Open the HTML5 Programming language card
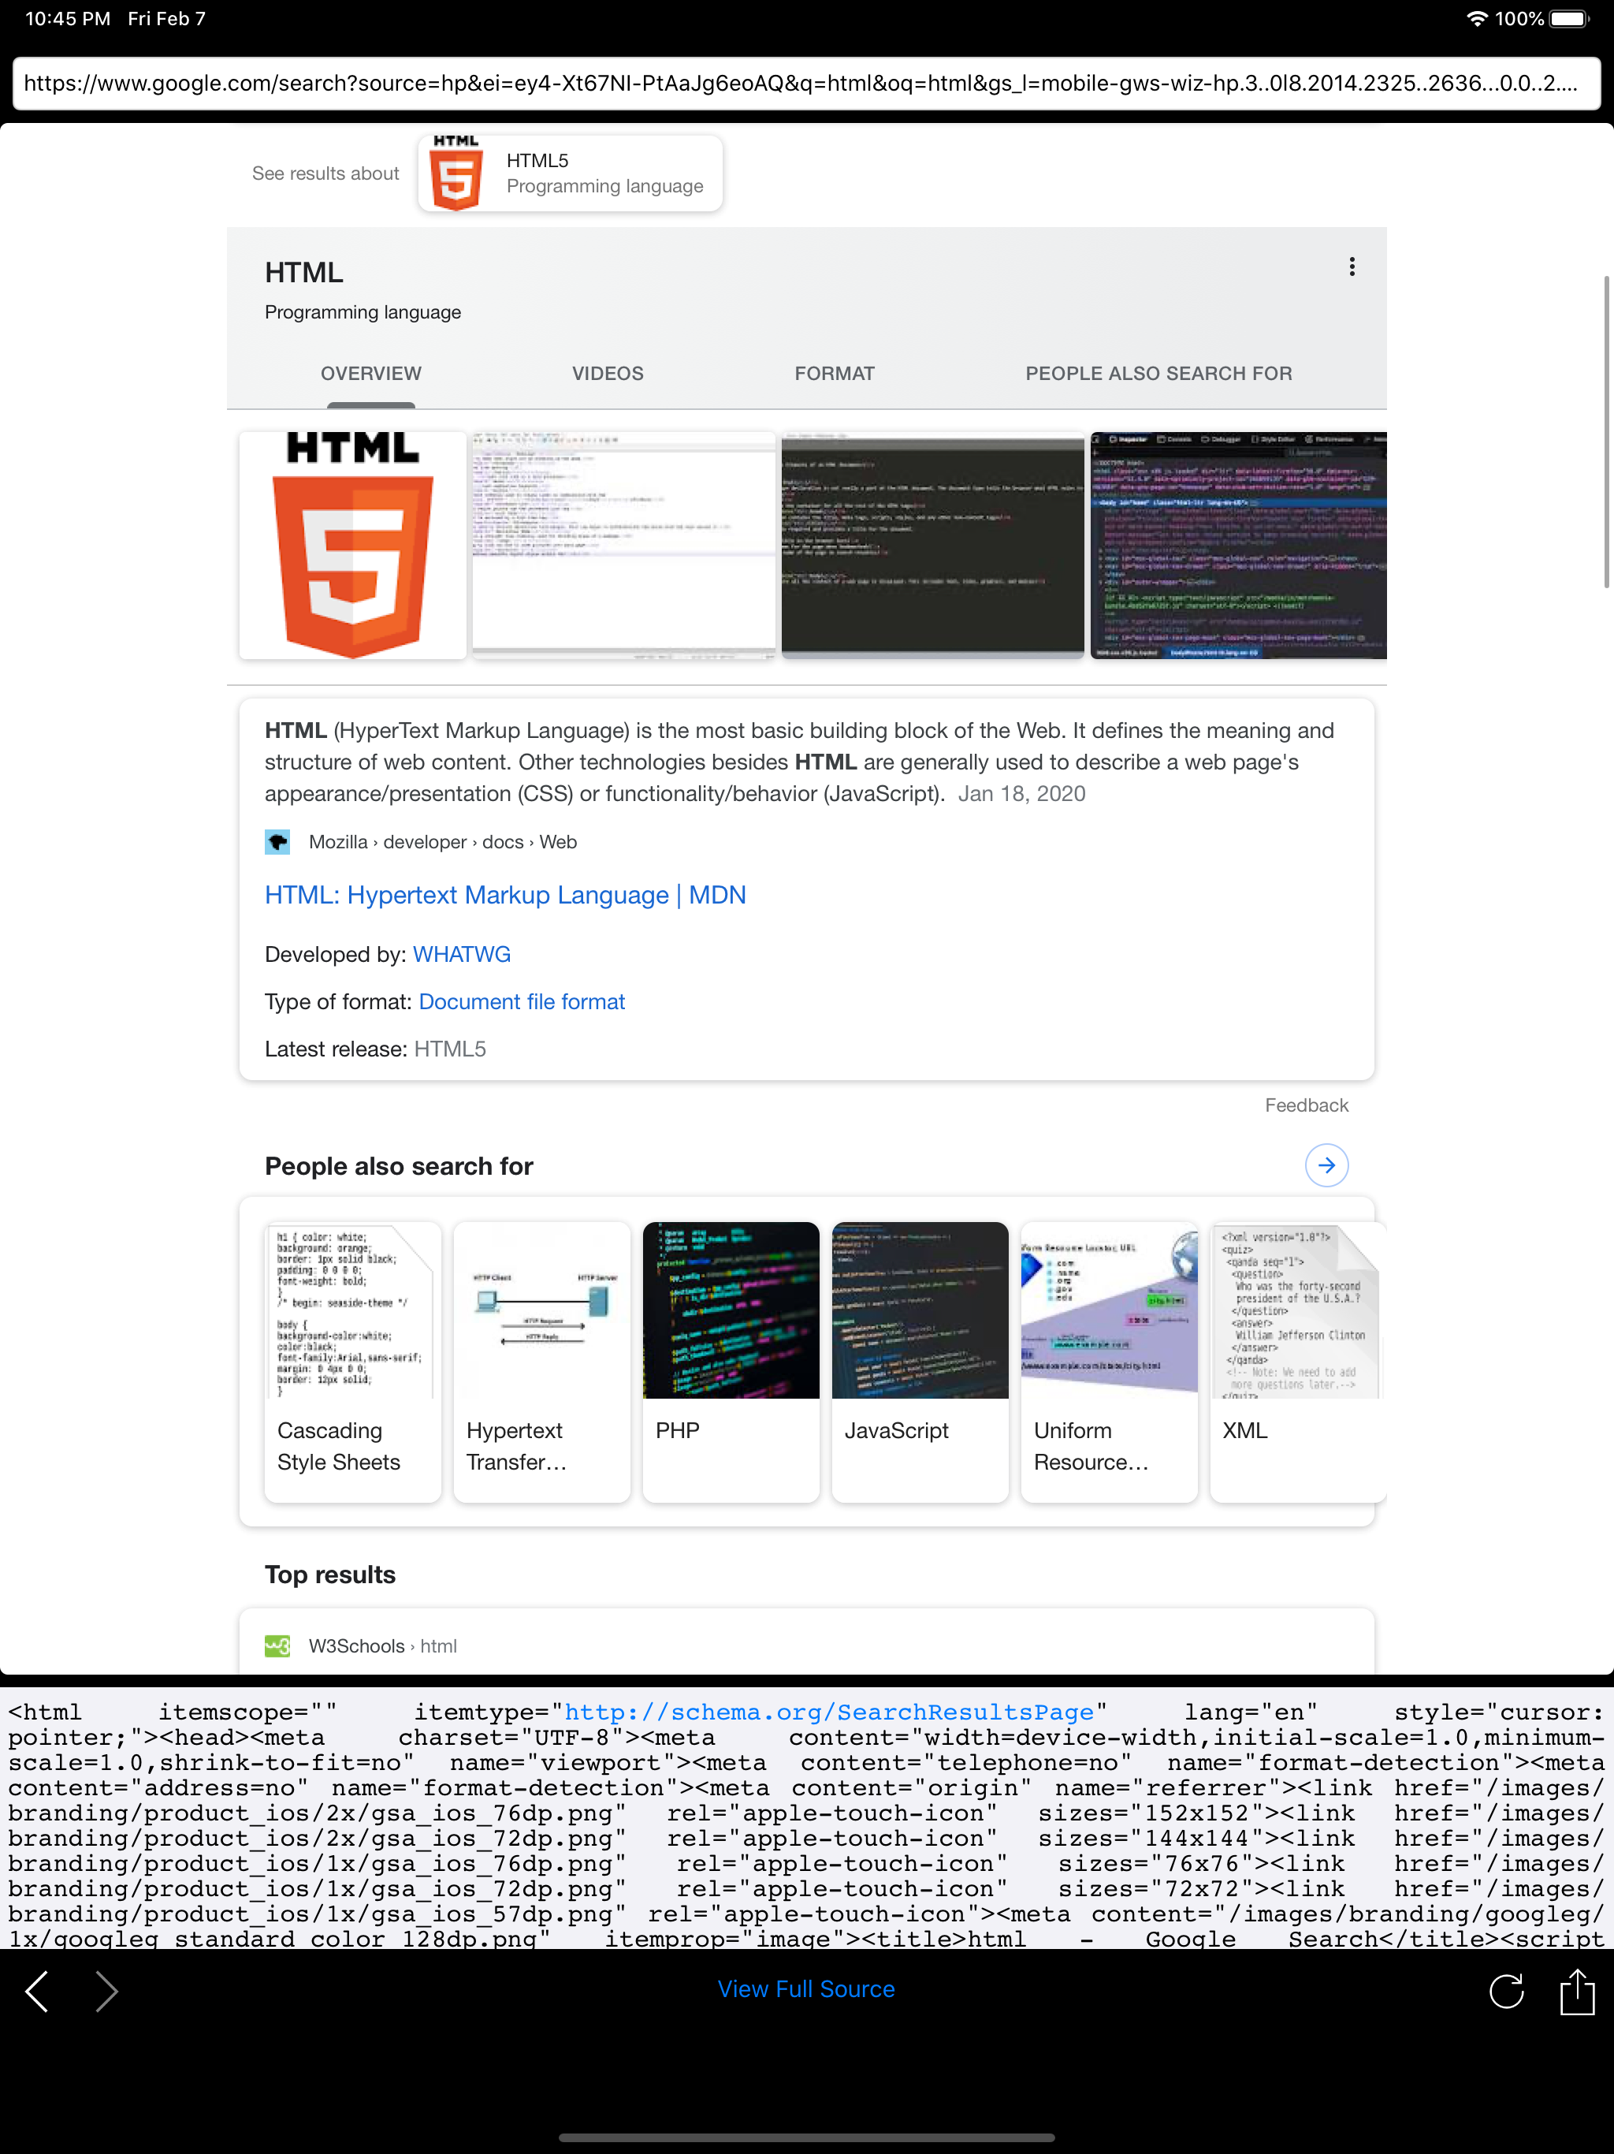This screenshot has height=2154, width=1614. click(x=571, y=173)
